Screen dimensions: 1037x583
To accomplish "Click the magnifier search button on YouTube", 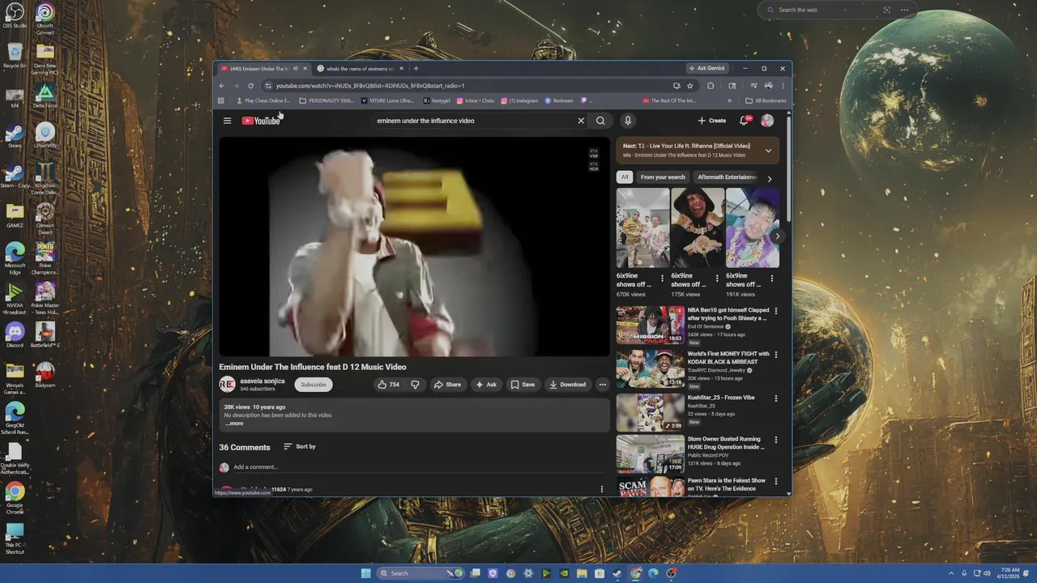I will pyautogui.click(x=600, y=121).
